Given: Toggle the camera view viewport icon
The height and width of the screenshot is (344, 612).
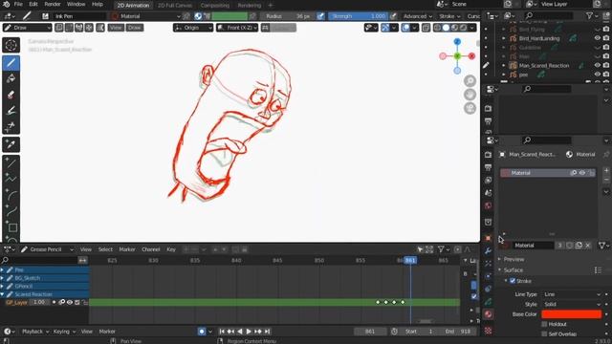Looking at the screenshot, I should (470, 108).
